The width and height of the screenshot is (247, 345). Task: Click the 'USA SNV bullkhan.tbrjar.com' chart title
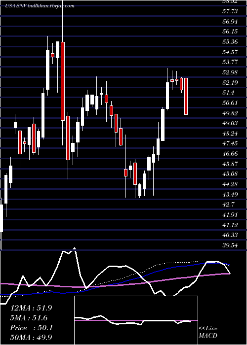tap(40, 6)
